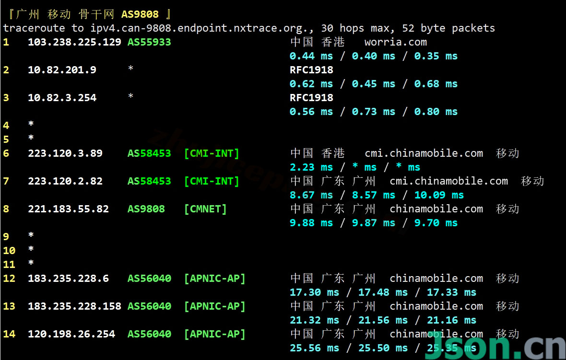Image resolution: width=566 pixels, height=360 pixels.
Task: Click cmi.chinamobile.com in hop 6
Action: coord(424,153)
